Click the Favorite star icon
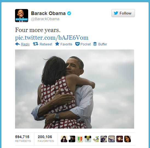Viewport: 150px width, 148px height. [x=57, y=44]
